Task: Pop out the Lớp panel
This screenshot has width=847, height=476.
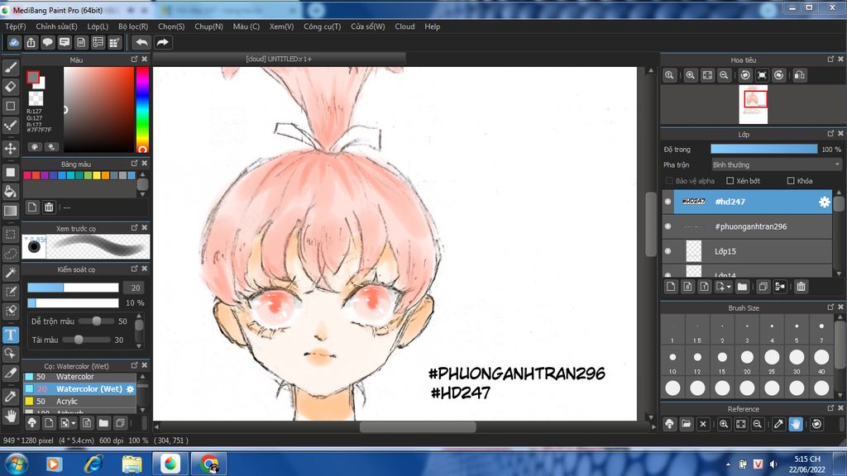Action: coord(830,133)
